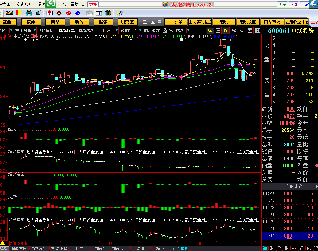
Task: Click the 委托 trade button
Action: (93, 4)
